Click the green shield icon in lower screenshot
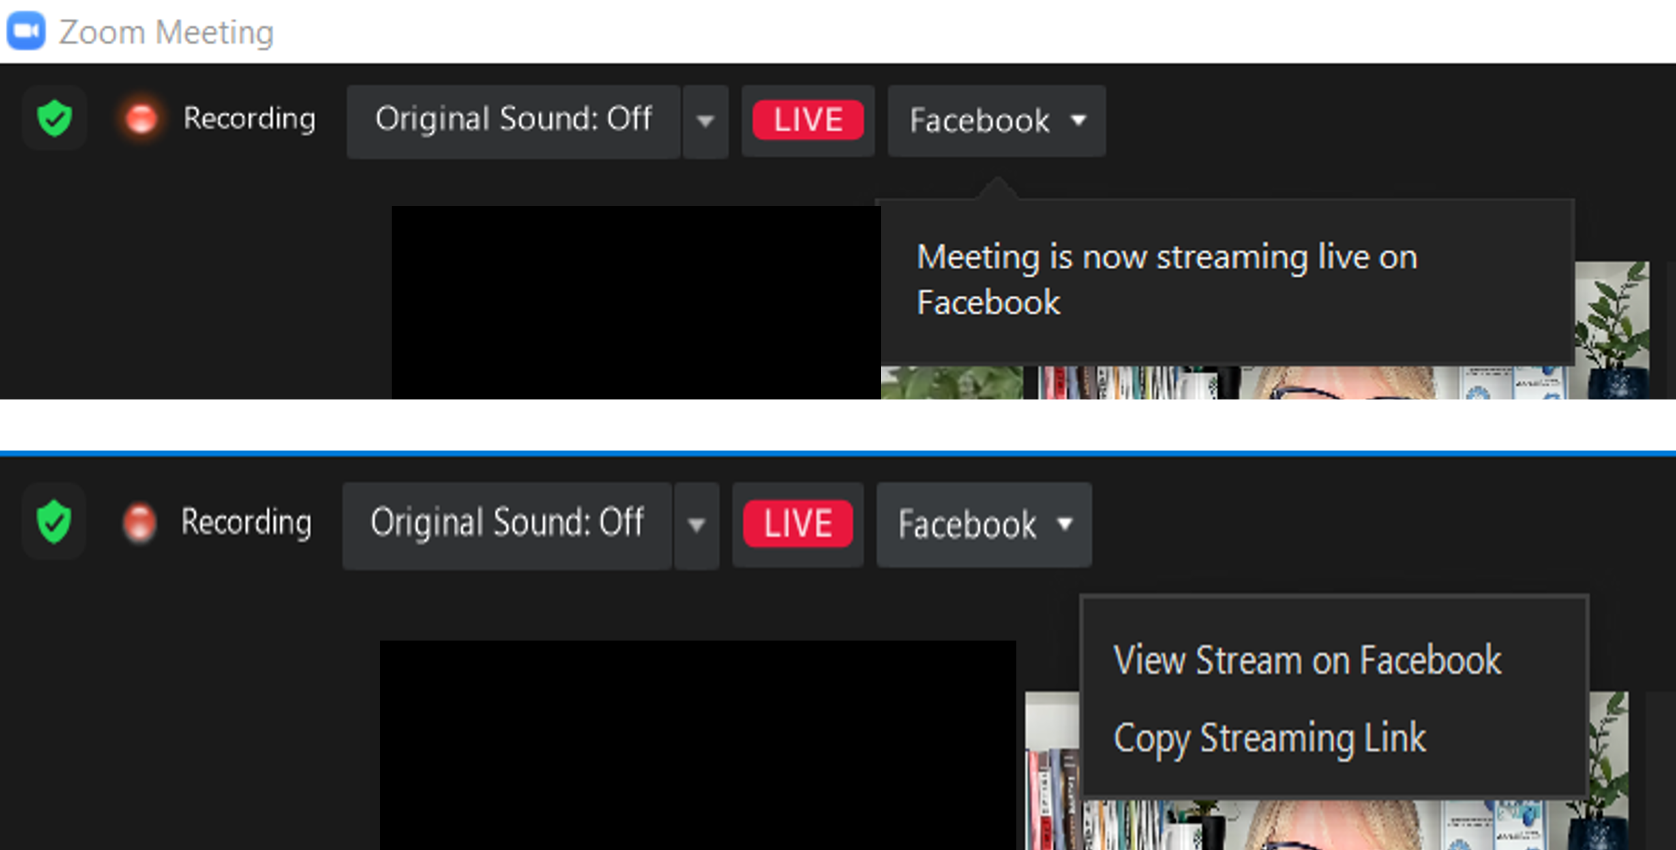1676x850 pixels. (x=54, y=521)
